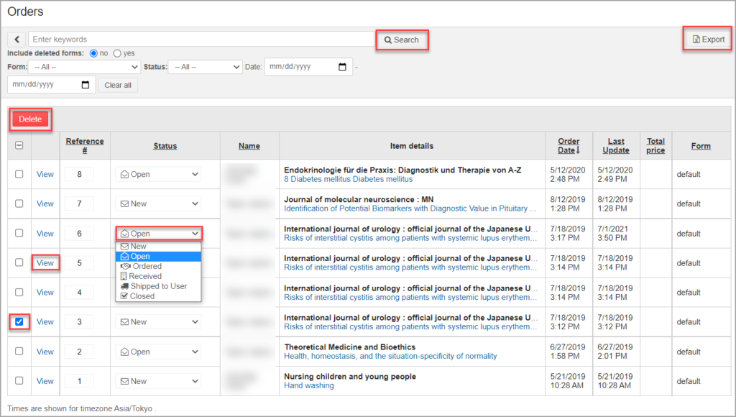This screenshot has height=417, width=736.
Task: Clear all filters button
Action: click(x=118, y=85)
